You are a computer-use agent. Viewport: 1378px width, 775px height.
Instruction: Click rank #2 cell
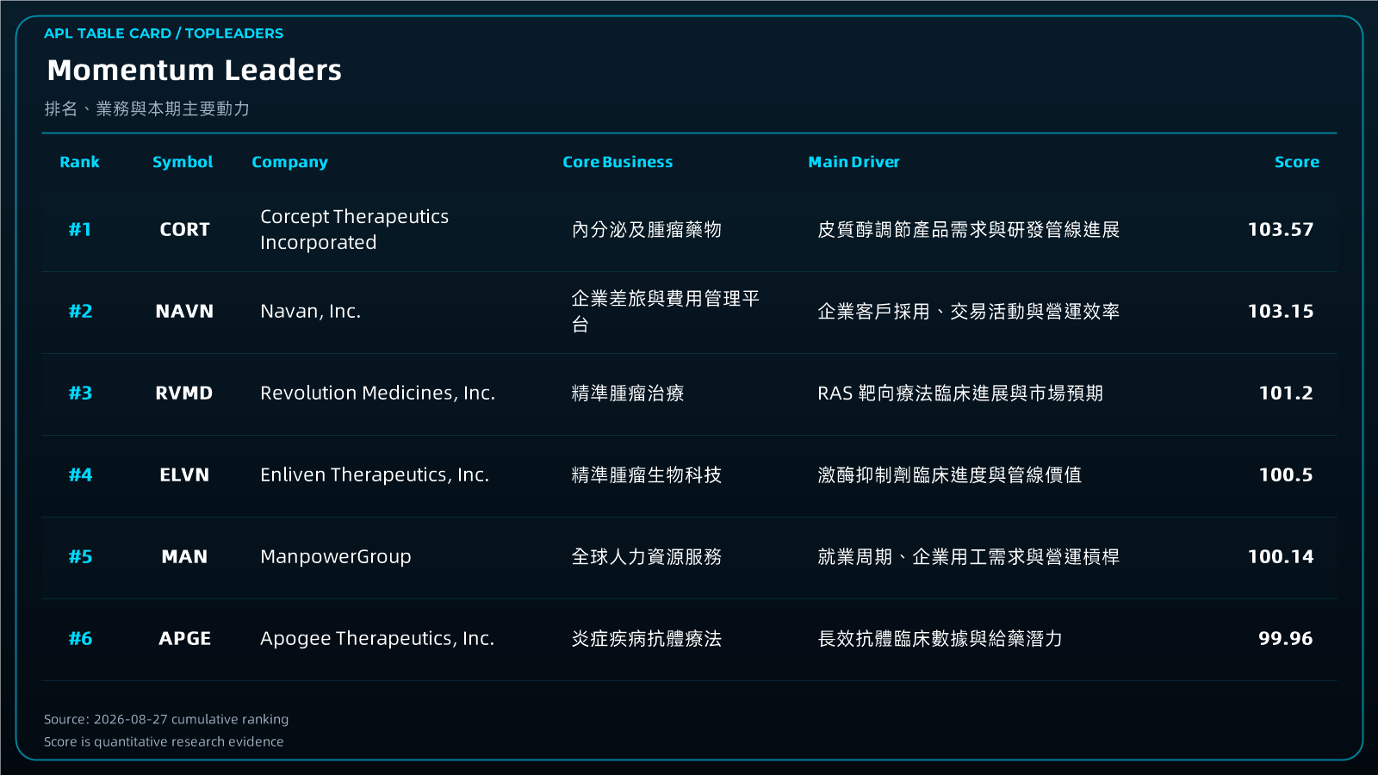[x=80, y=311]
